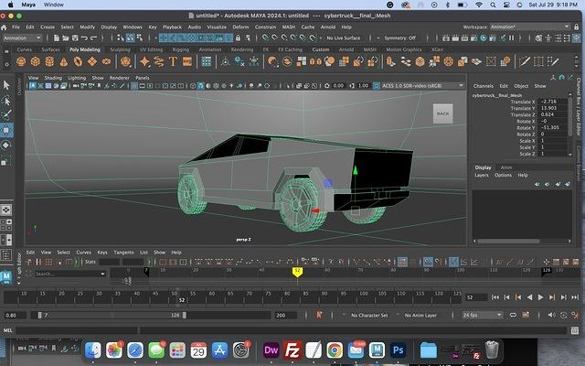The height and width of the screenshot is (366, 585).
Task: Click the No Live Surface field
Action: 344,38
